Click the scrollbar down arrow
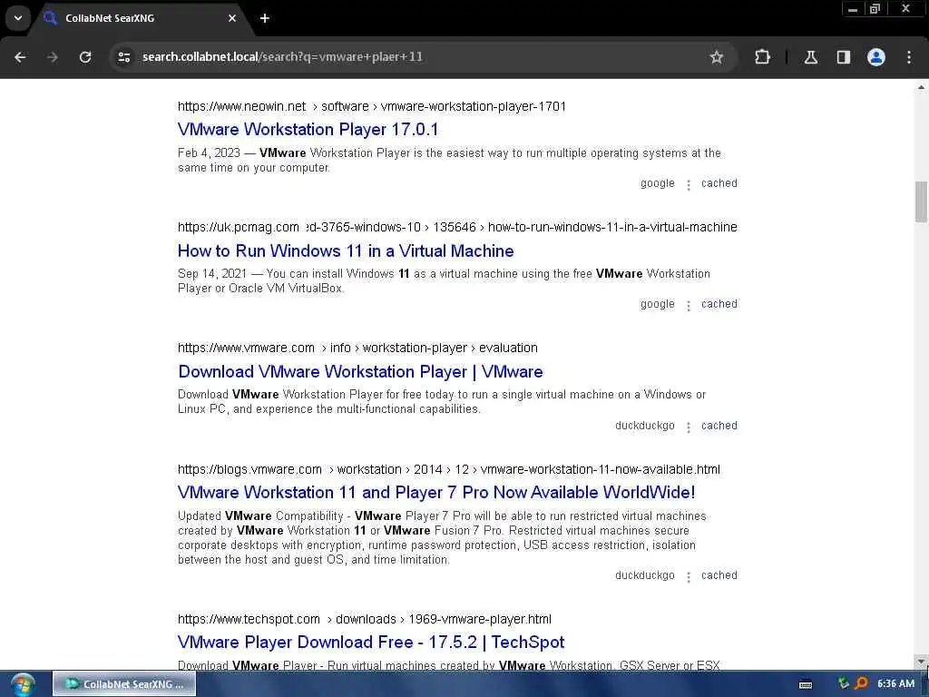This screenshot has width=929, height=697. (x=921, y=661)
